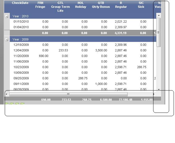
Task: Click the vertical scrollbar down arrow
Action: [x=159, y=89]
